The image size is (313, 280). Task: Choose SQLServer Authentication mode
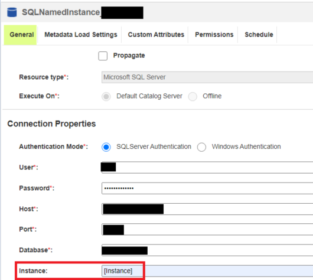point(106,147)
